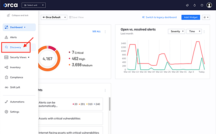
Task: Click the Today label on chart axis
Action: coord(202,72)
